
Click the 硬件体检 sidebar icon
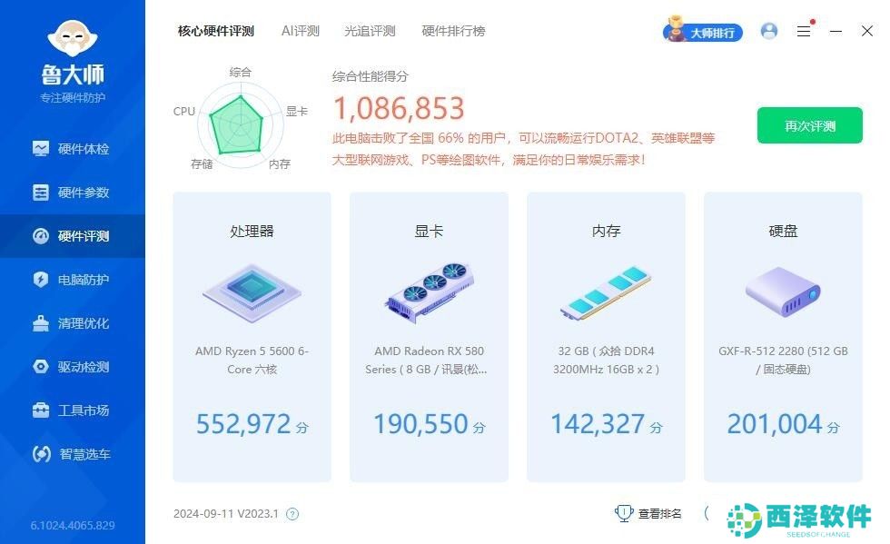[x=41, y=149]
